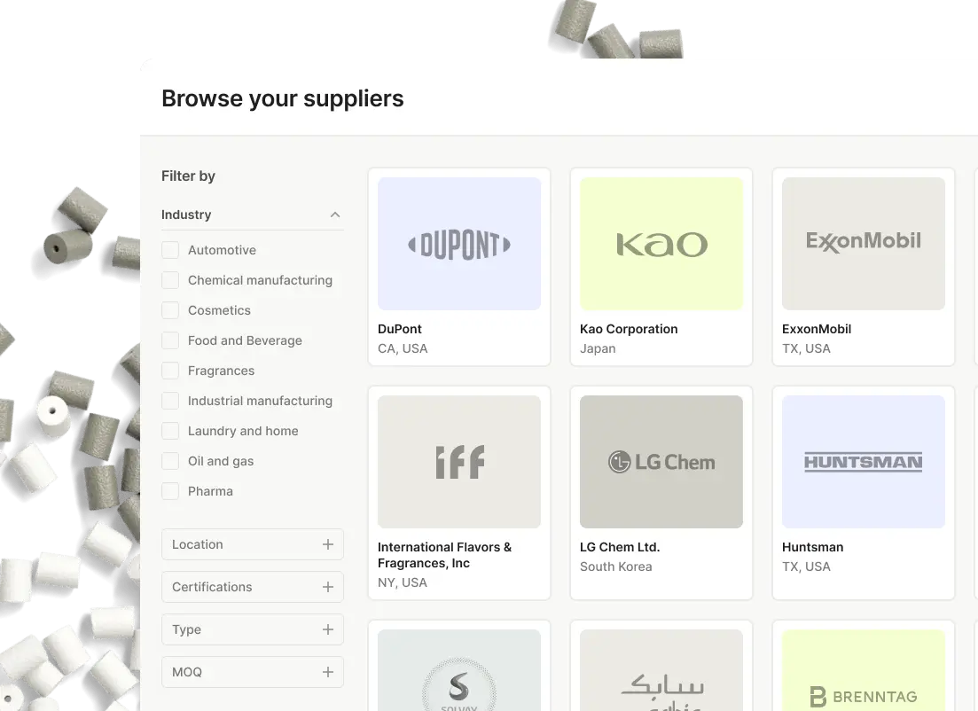Click the DuPont logo tile
The width and height of the screenshot is (978, 711).
pyautogui.click(x=459, y=244)
